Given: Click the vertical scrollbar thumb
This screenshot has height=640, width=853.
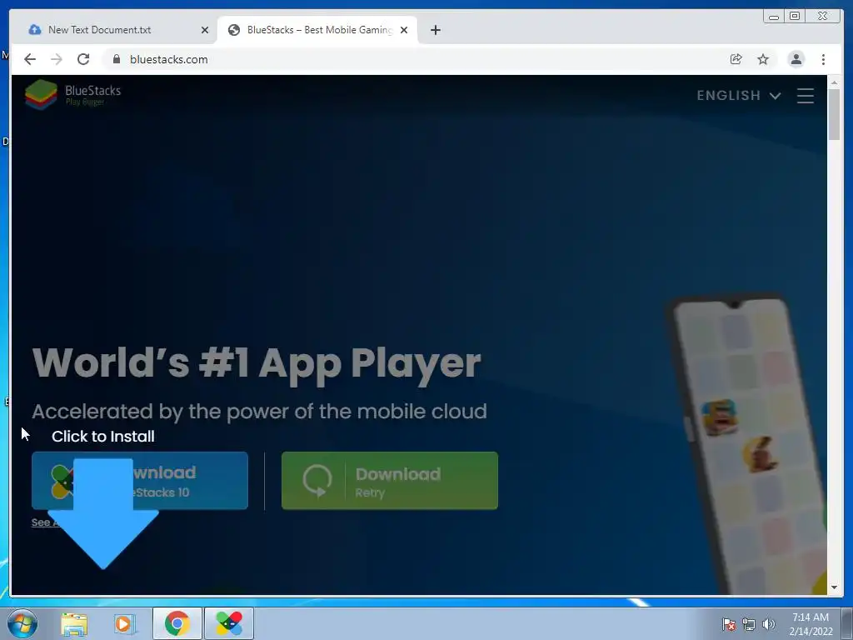Looking at the screenshot, I should click(834, 114).
